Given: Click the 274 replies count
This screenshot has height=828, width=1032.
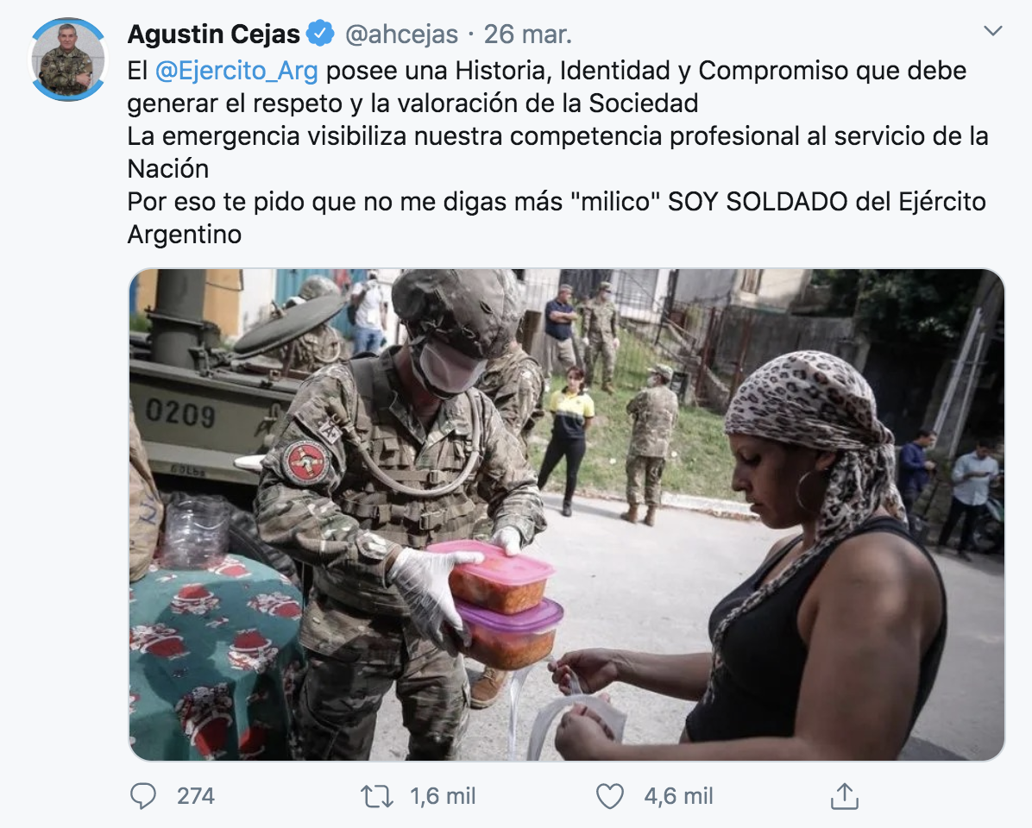Looking at the screenshot, I should point(196,796).
